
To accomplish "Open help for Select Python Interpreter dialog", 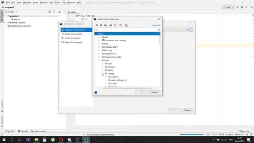I will [x=96, y=93].
